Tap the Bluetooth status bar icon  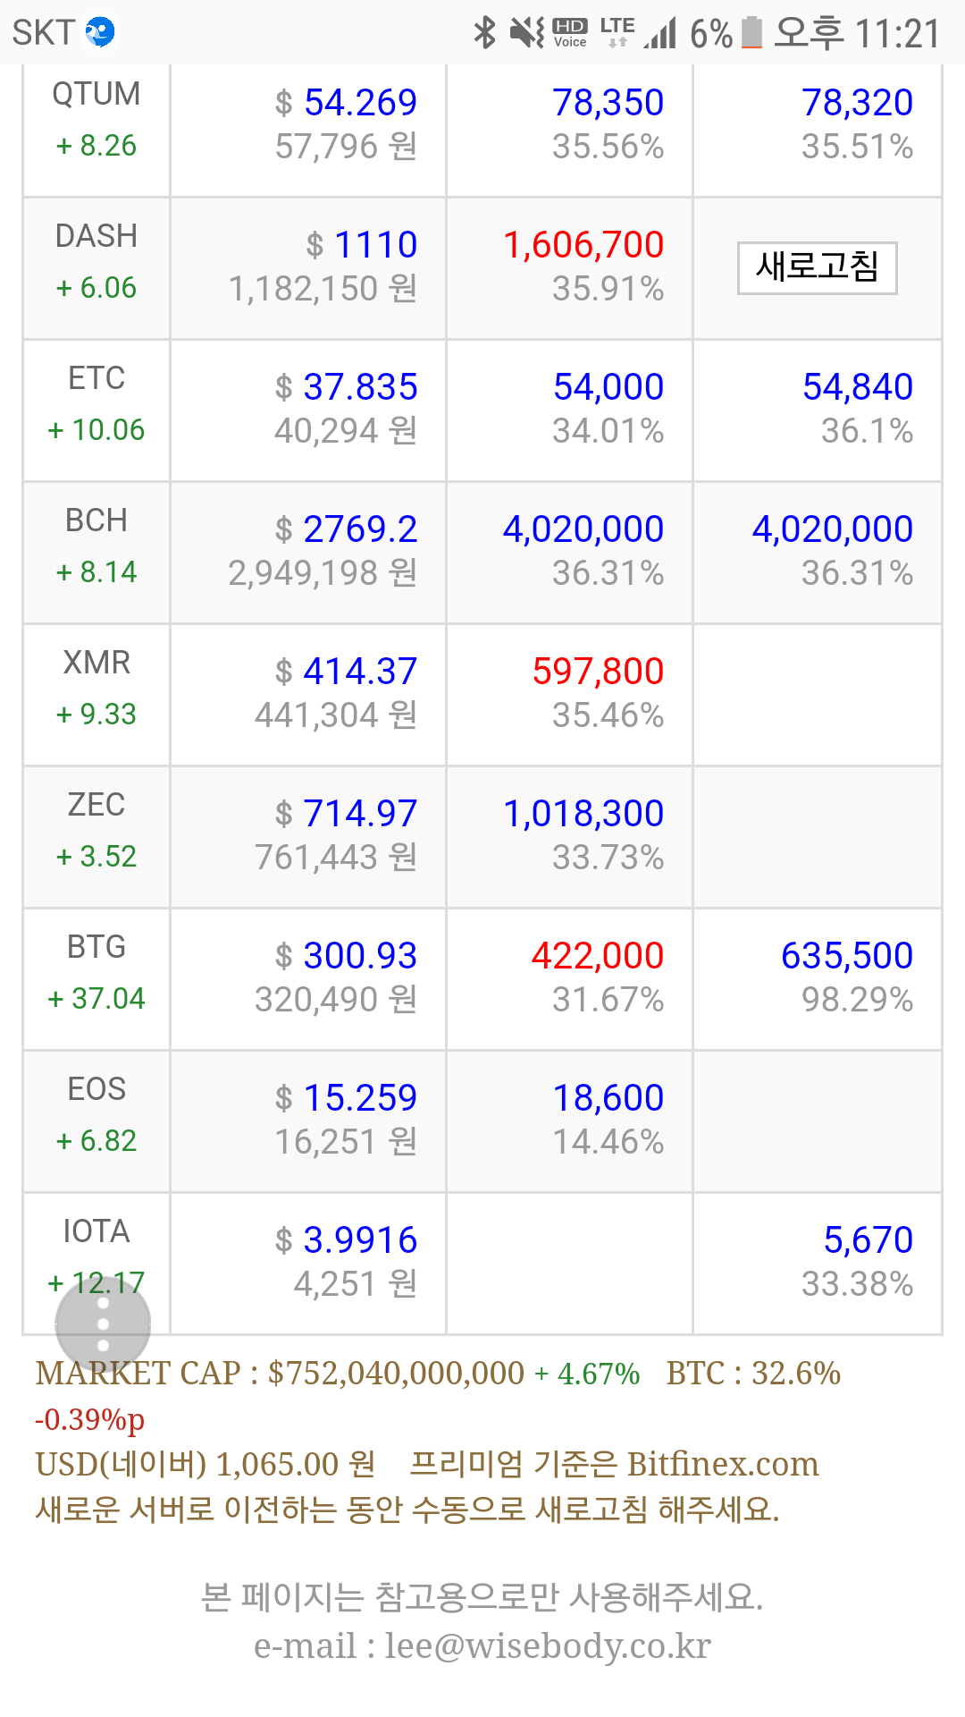(x=484, y=33)
